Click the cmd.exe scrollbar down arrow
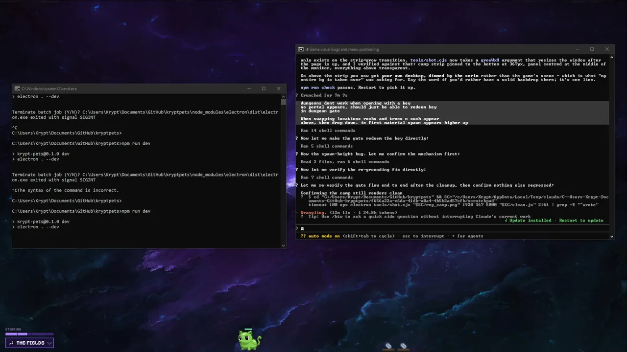 pos(283,245)
